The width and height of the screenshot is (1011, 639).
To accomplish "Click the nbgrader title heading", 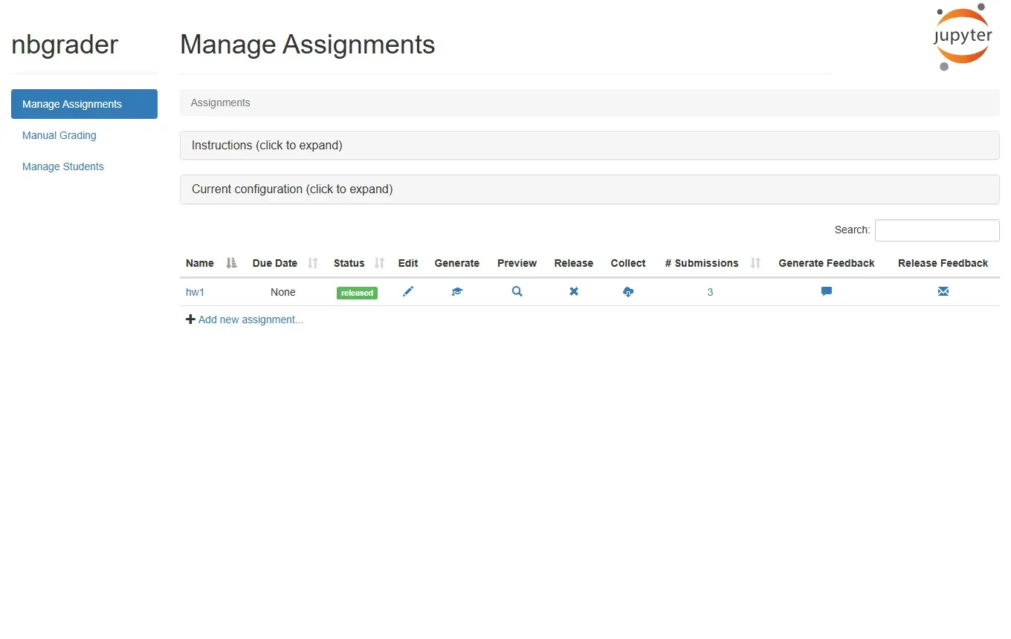I will (65, 45).
